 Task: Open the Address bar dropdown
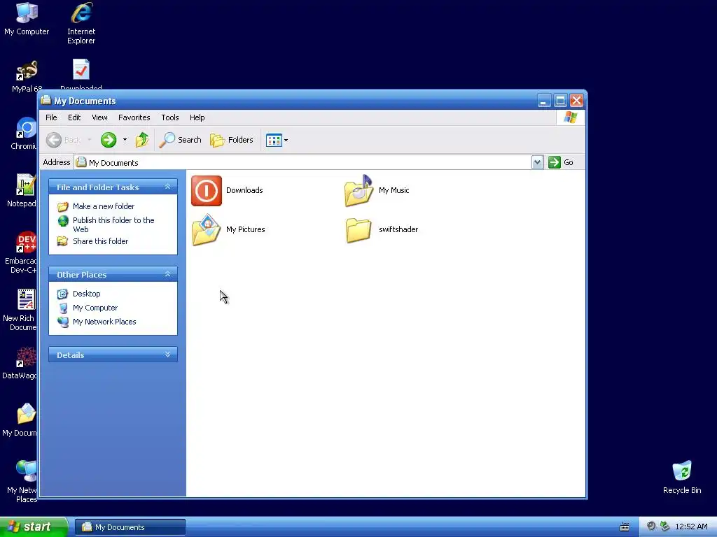[537, 162]
